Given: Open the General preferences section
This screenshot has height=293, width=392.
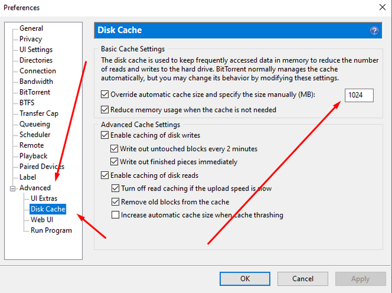Looking at the screenshot, I should click(31, 28).
